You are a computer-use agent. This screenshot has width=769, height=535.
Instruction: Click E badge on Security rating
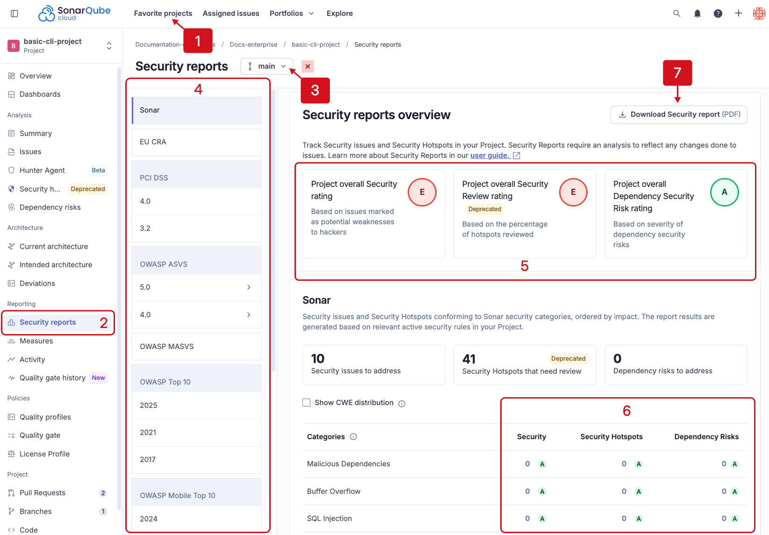pyautogui.click(x=422, y=192)
